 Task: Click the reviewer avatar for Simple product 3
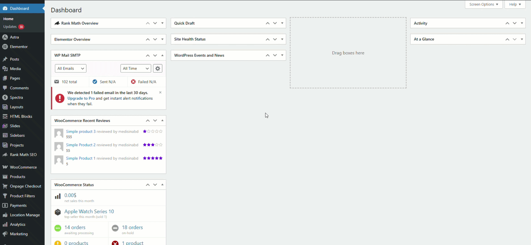tap(59, 133)
